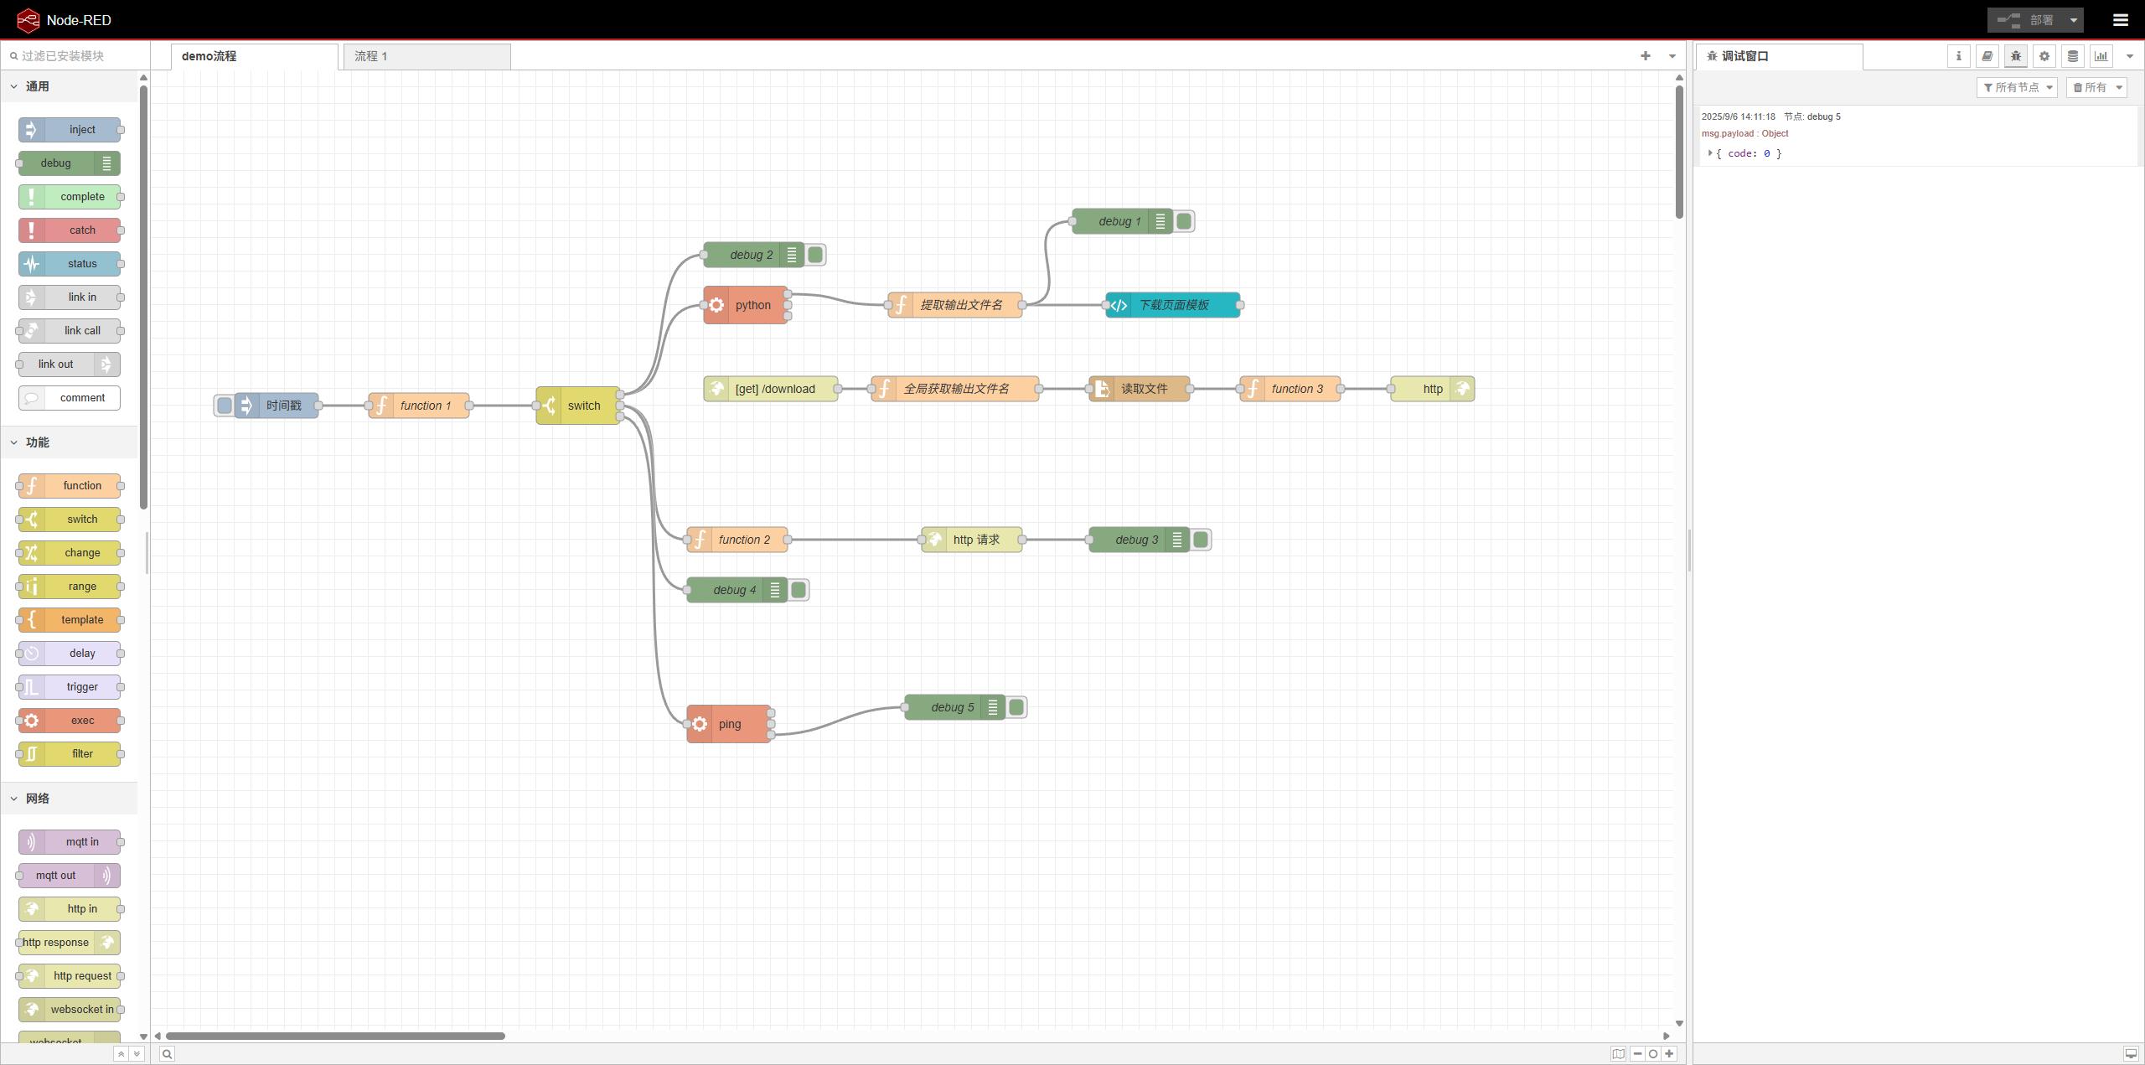Open the context data database icon
Viewport: 2145px width, 1065px height.
click(x=2072, y=56)
